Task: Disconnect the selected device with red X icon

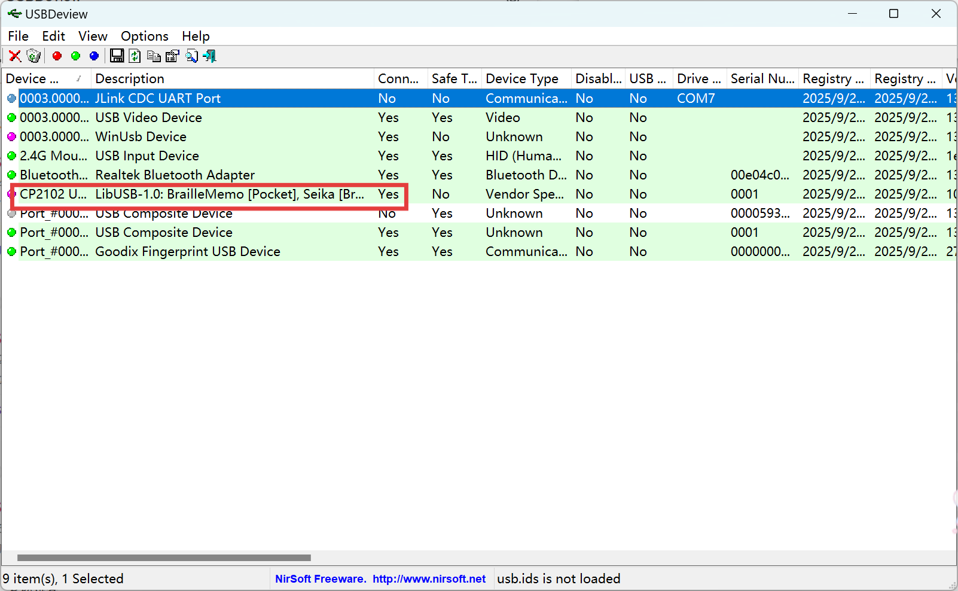Action: tap(15, 56)
